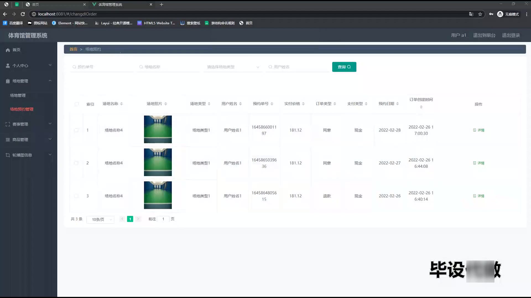
Task: Check the checkbox for row 3
Action: [76, 196]
